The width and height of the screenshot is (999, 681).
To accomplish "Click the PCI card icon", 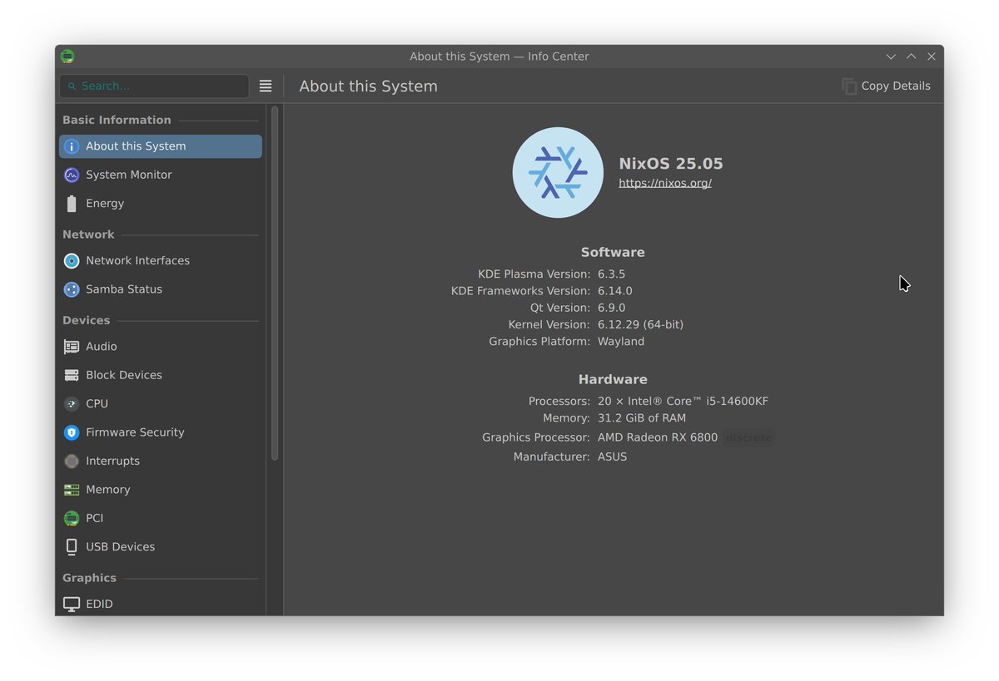I will coord(72,518).
